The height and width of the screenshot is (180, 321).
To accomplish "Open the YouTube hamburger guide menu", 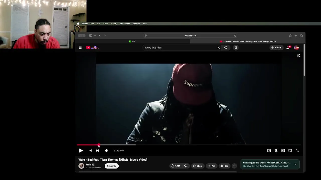I will (80, 47).
